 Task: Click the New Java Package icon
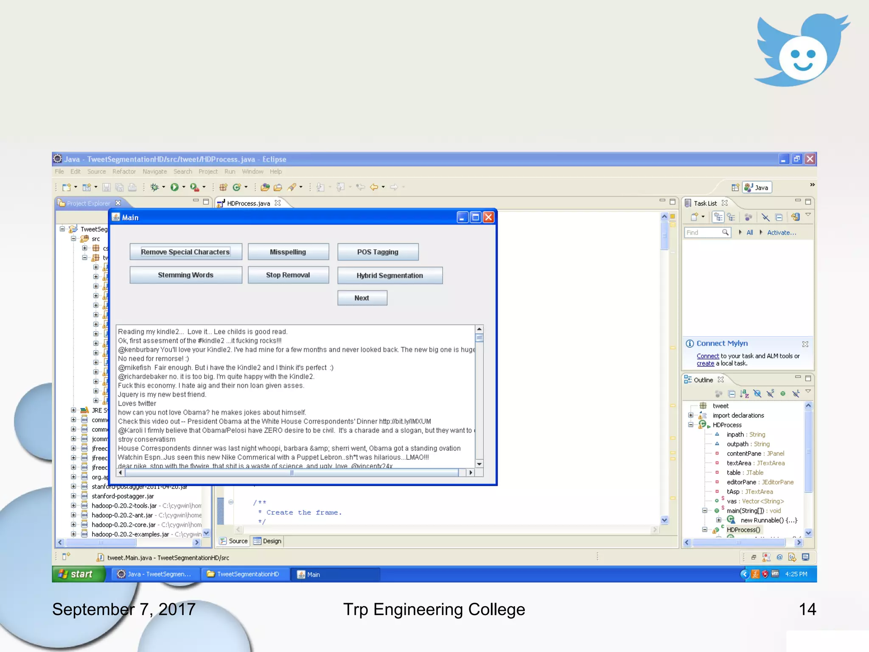click(223, 187)
